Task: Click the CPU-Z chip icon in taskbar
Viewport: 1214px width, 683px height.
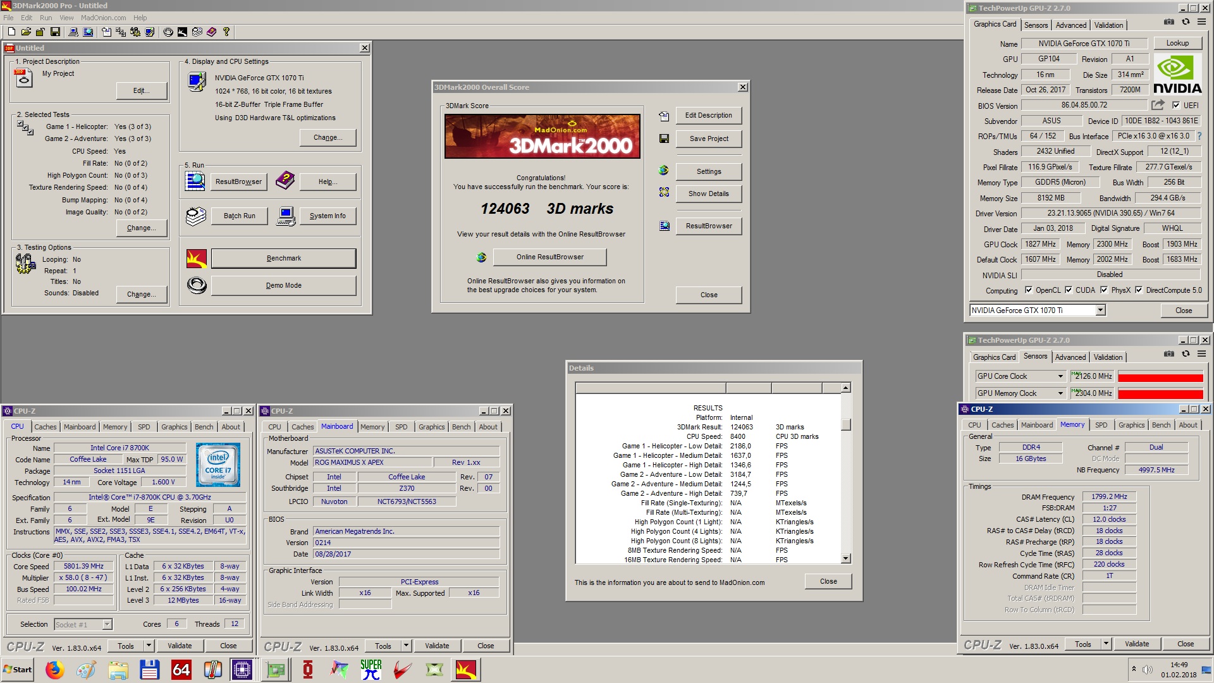Action: coord(242,670)
